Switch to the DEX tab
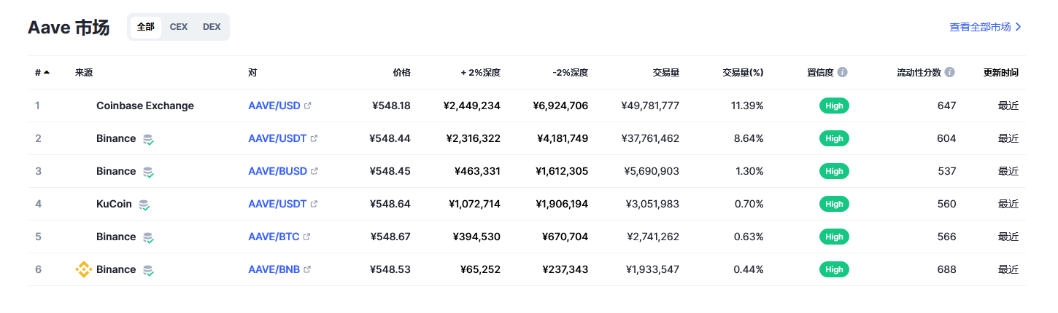Screen dimensions: 1058x313 point(212,27)
